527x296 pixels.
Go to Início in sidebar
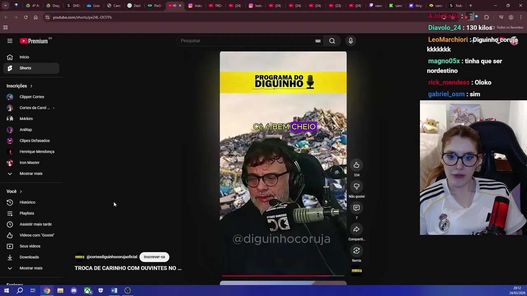click(31, 57)
